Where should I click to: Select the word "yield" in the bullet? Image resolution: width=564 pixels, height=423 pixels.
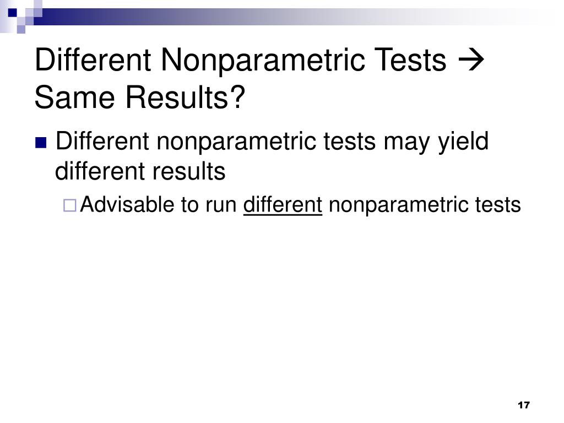tap(463, 143)
